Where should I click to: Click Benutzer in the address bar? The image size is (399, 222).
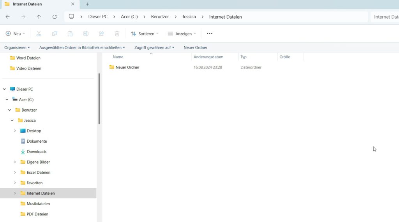coord(160,17)
